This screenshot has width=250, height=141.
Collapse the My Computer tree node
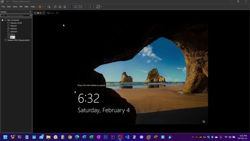[x=3, y=20]
